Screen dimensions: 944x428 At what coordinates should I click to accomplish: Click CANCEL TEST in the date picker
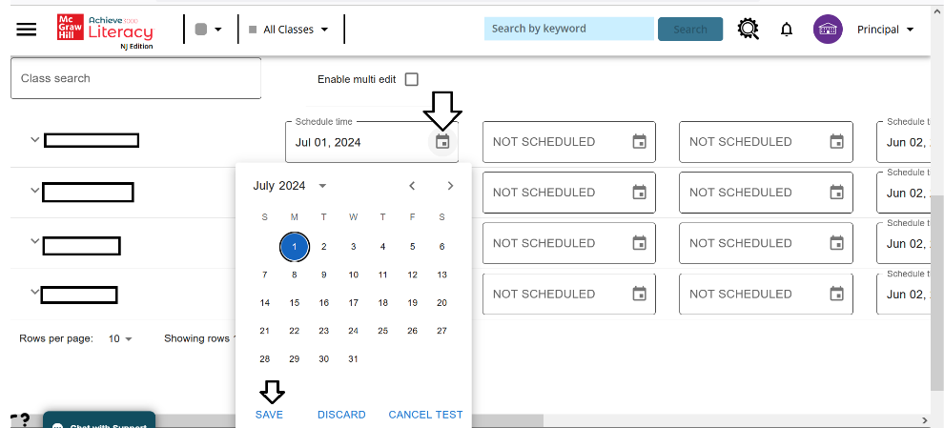pos(425,414)
